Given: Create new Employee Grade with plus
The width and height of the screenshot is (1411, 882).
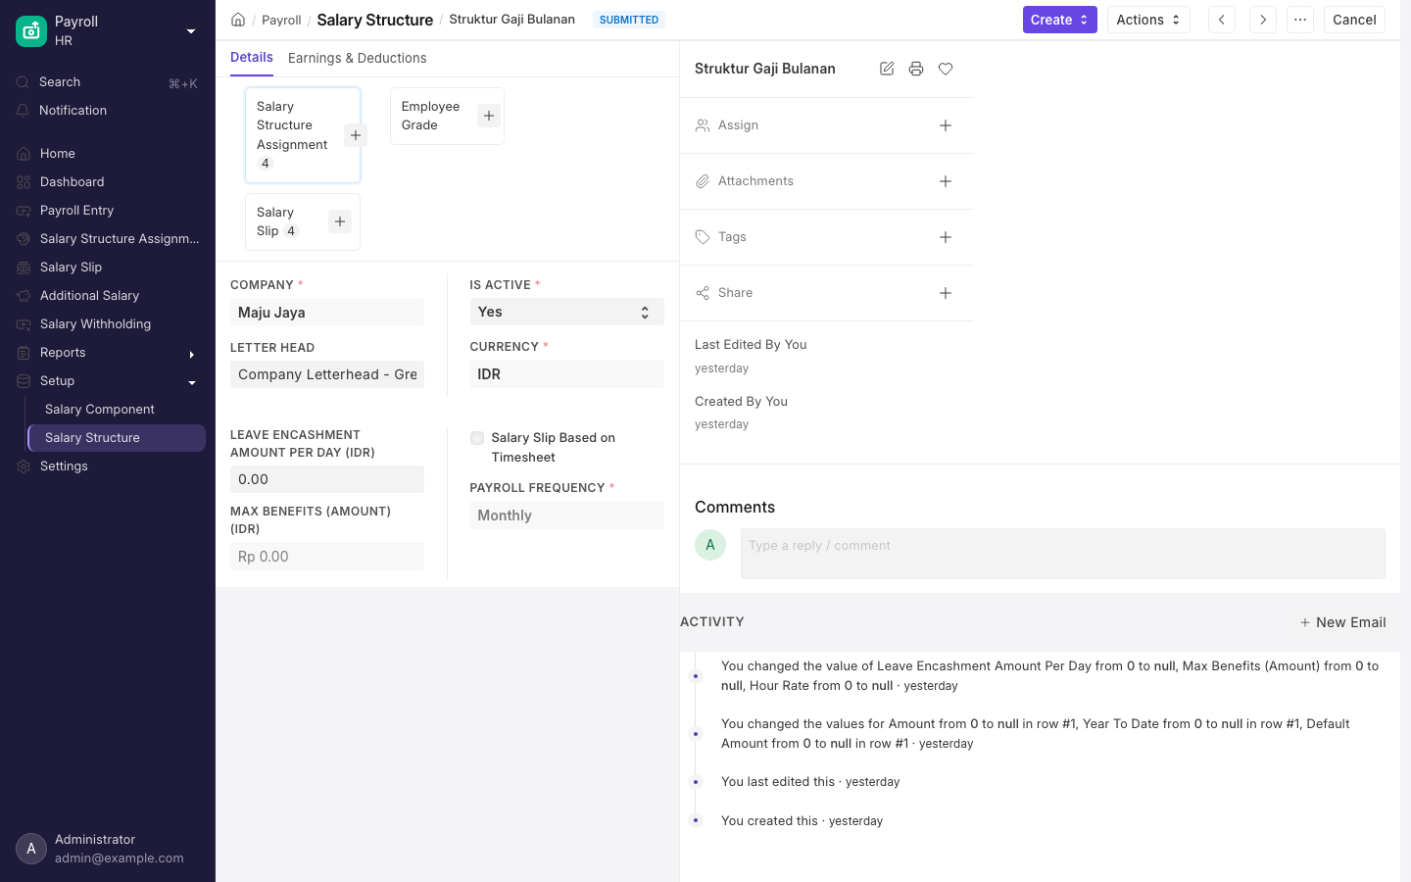Looking at the screenshot, I should (489, 116).
